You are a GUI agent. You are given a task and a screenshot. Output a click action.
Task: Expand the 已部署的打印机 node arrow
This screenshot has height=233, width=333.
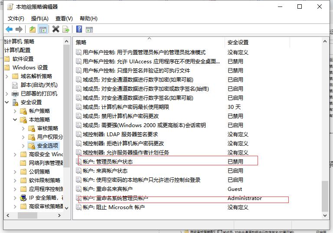pyautogui.click(x=7, y=94)
